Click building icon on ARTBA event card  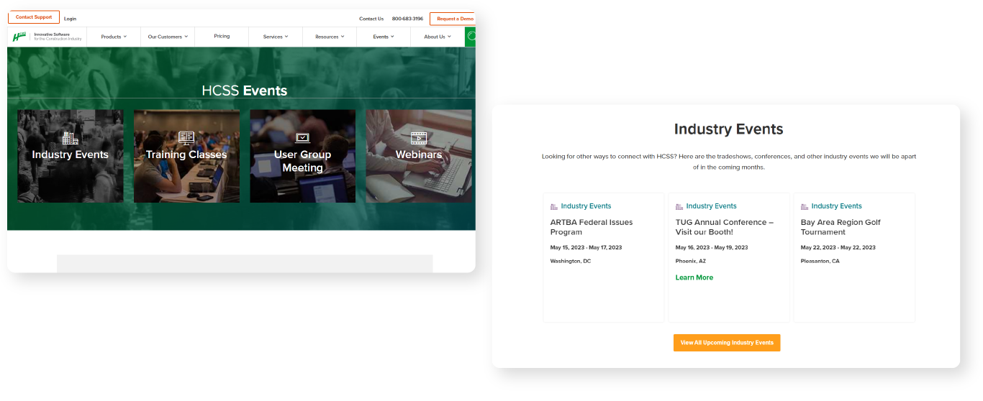tap(554, 206)
